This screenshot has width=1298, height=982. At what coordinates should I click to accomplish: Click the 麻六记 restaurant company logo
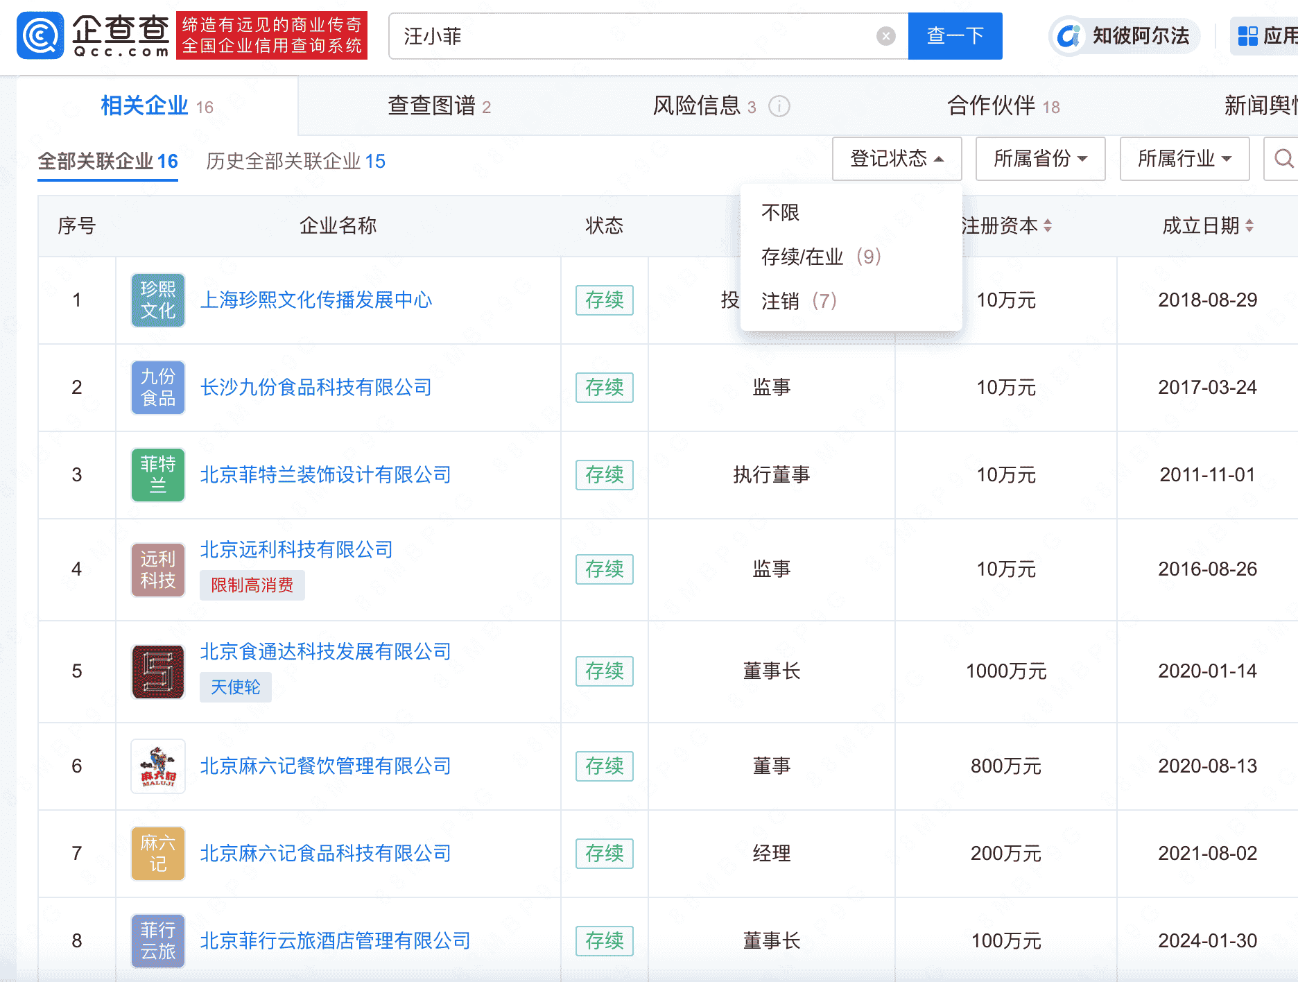157,767
